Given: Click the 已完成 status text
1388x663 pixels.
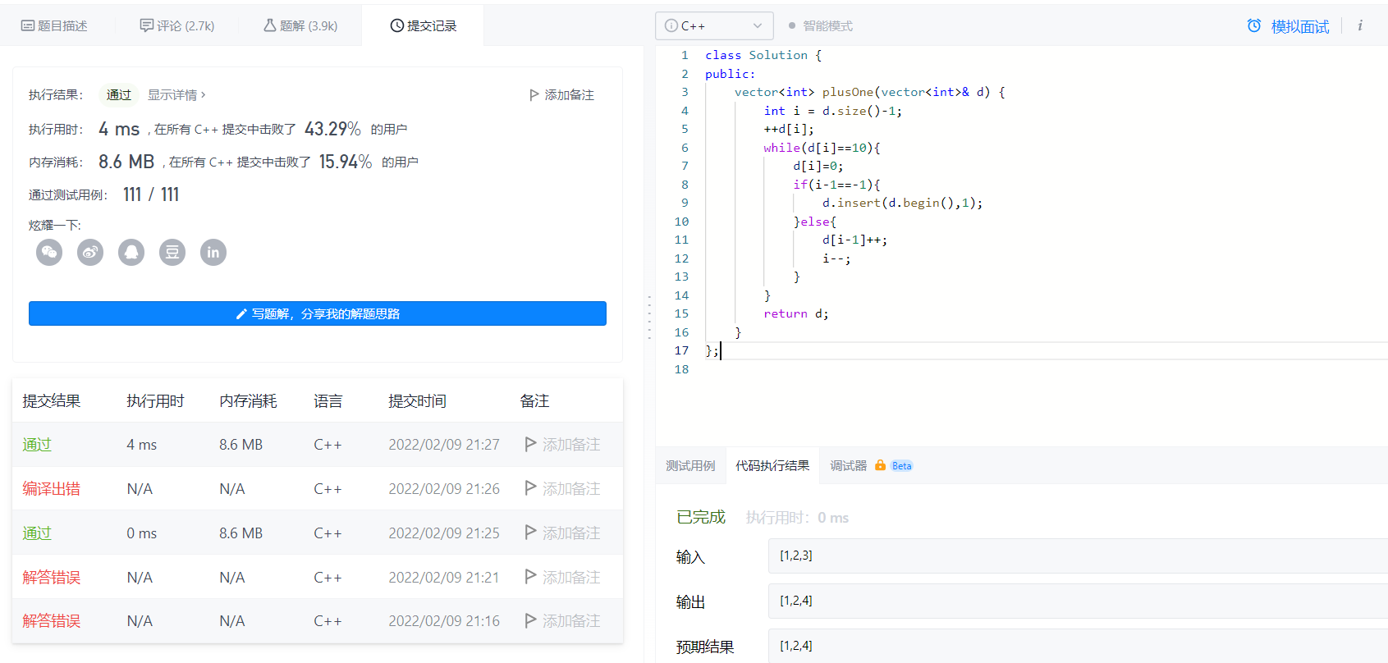Looking at the screenshot, I should (701, 517).
